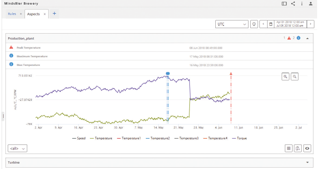The height and width of the screenshot is (169, 318).
Task: Toggle the side panel layout icon
Action: 284,4
